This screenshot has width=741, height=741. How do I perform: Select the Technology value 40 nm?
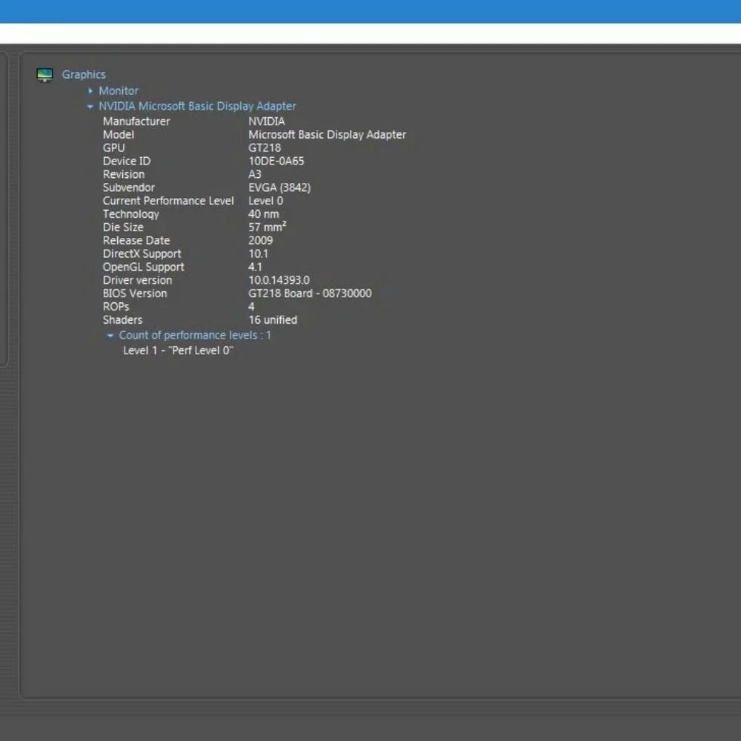click(x=264, y=214)
